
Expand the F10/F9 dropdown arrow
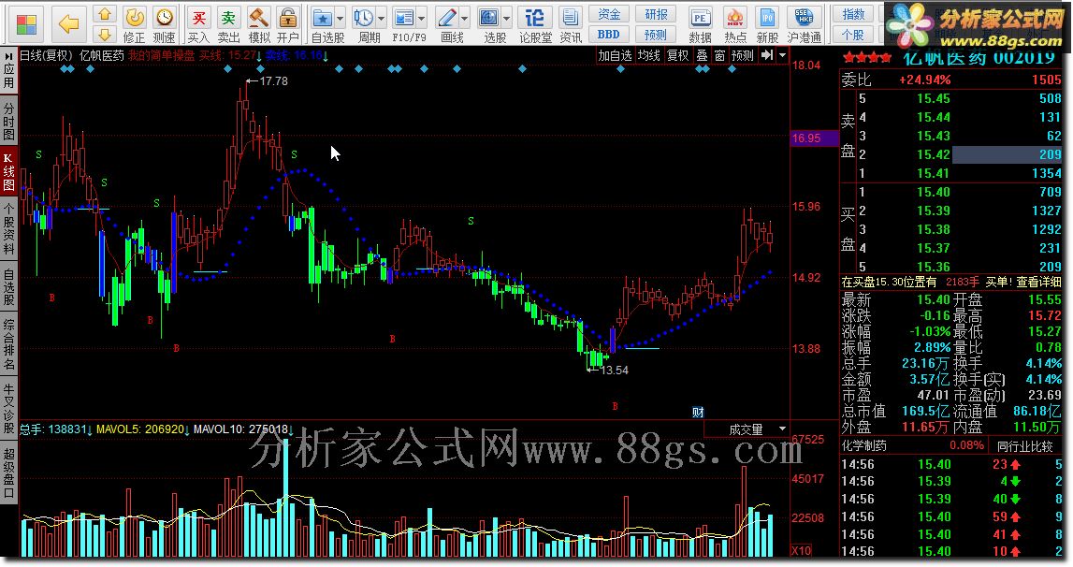422,19
